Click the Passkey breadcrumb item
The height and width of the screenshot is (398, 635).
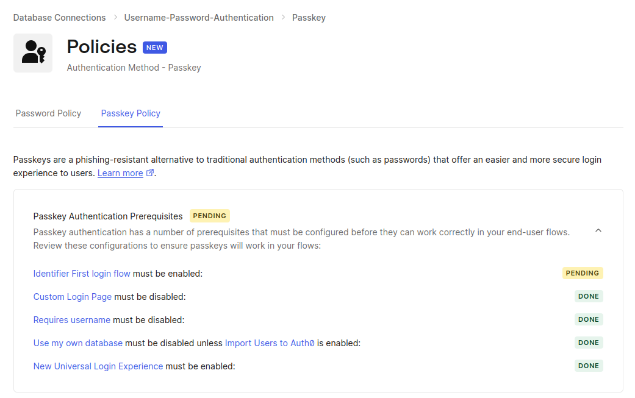pyautogui.click(x=309, y=18)
